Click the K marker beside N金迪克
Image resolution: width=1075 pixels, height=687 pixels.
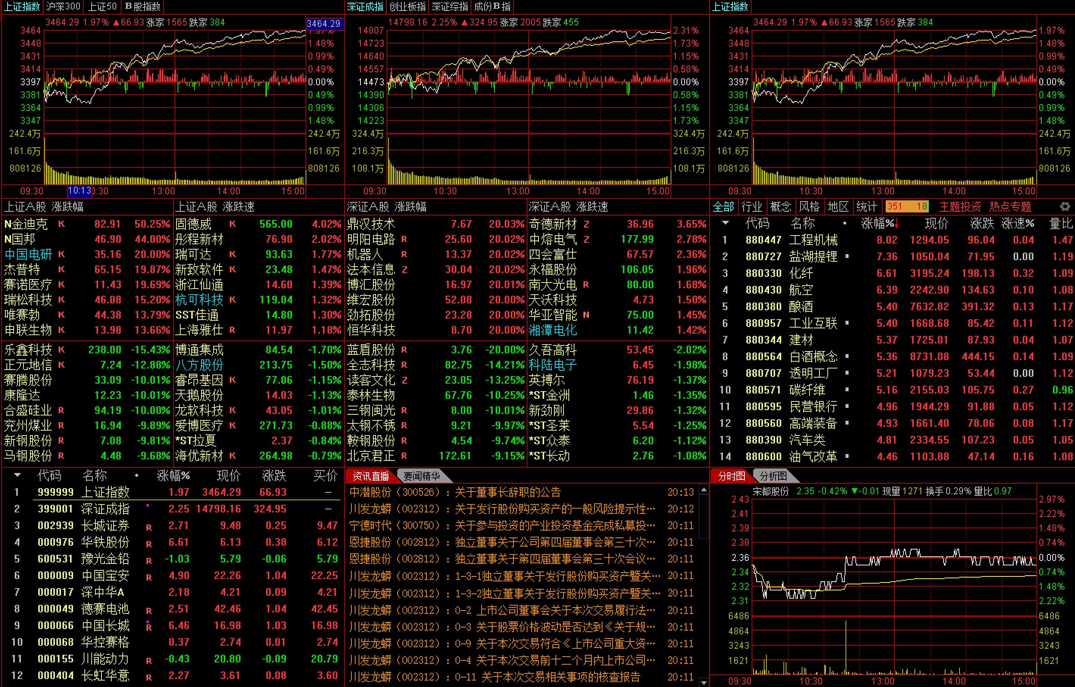pos(61,224)
